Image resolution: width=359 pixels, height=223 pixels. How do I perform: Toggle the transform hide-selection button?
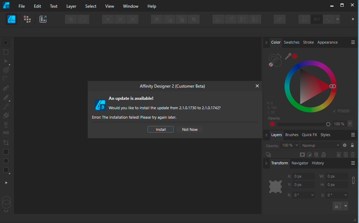pyautogui.click(x=337, y=206)
